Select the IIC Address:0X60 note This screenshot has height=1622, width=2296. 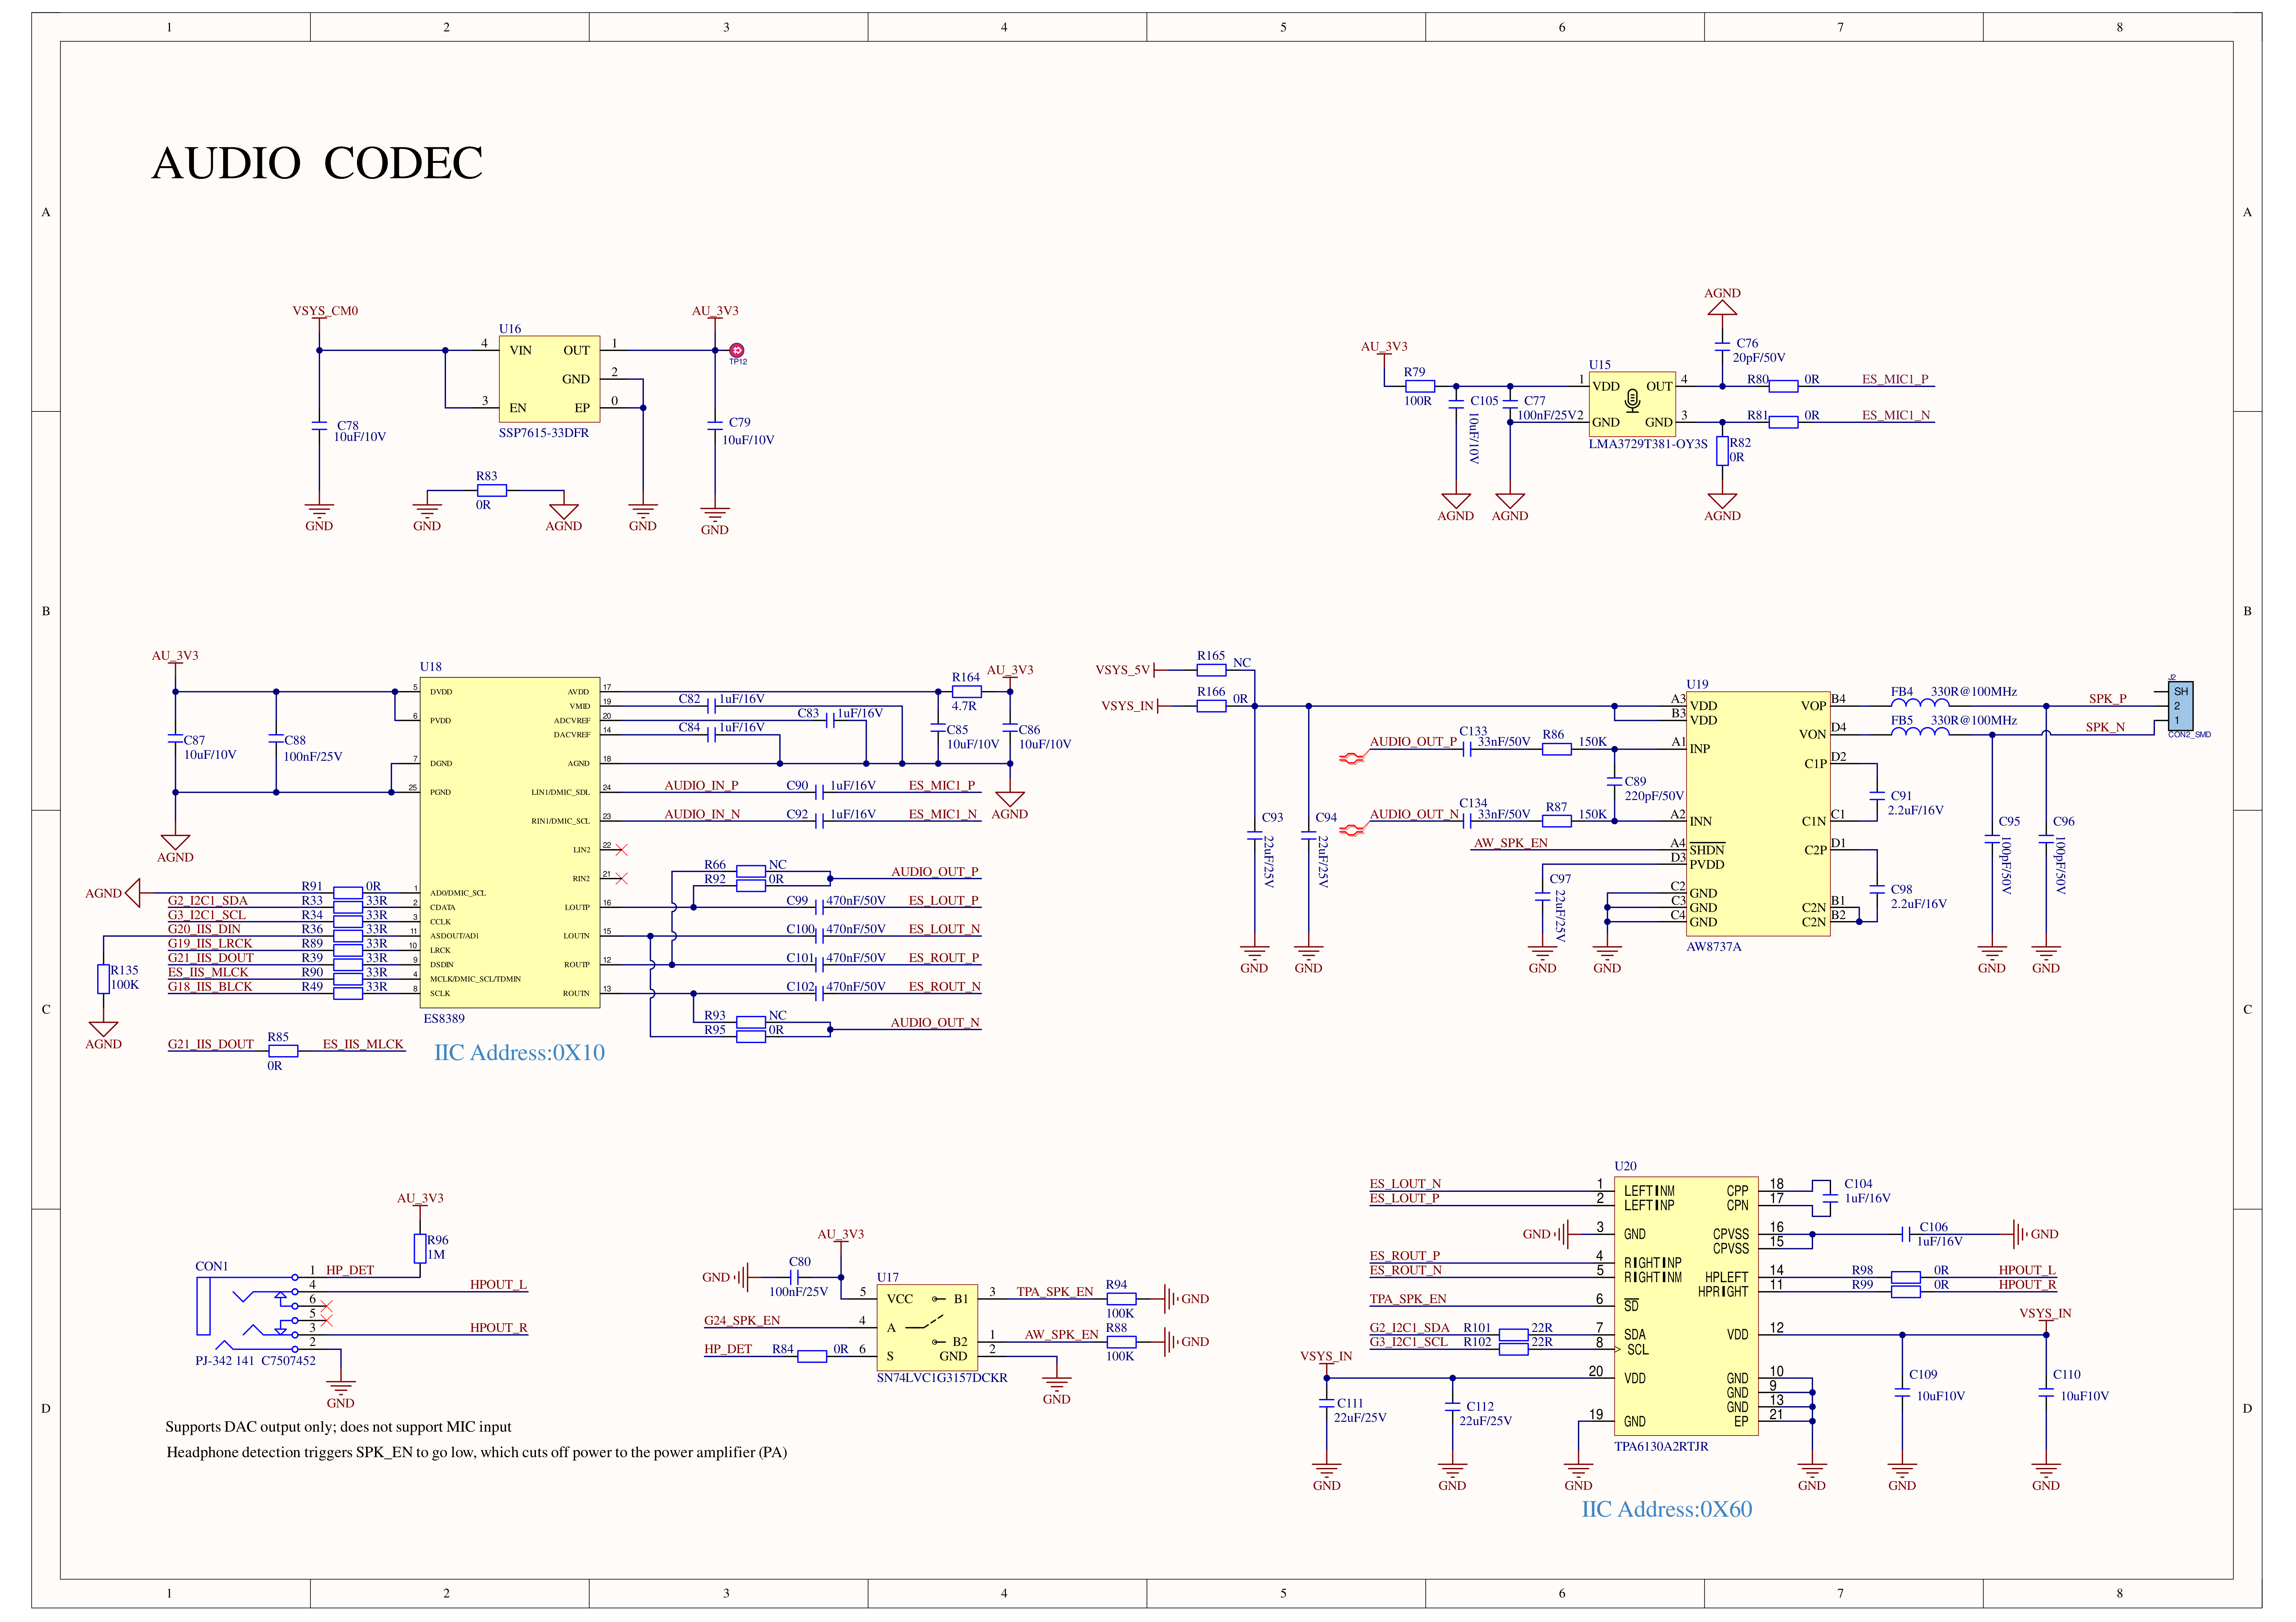pyautogui.click(x=1666, y=1509)
